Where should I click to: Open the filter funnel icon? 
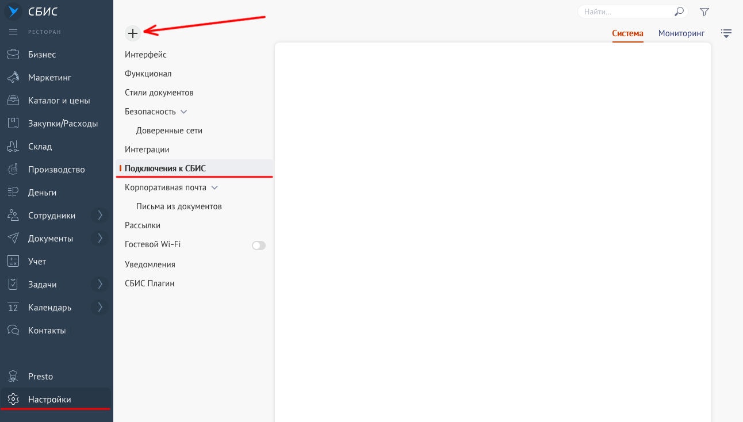704,11
